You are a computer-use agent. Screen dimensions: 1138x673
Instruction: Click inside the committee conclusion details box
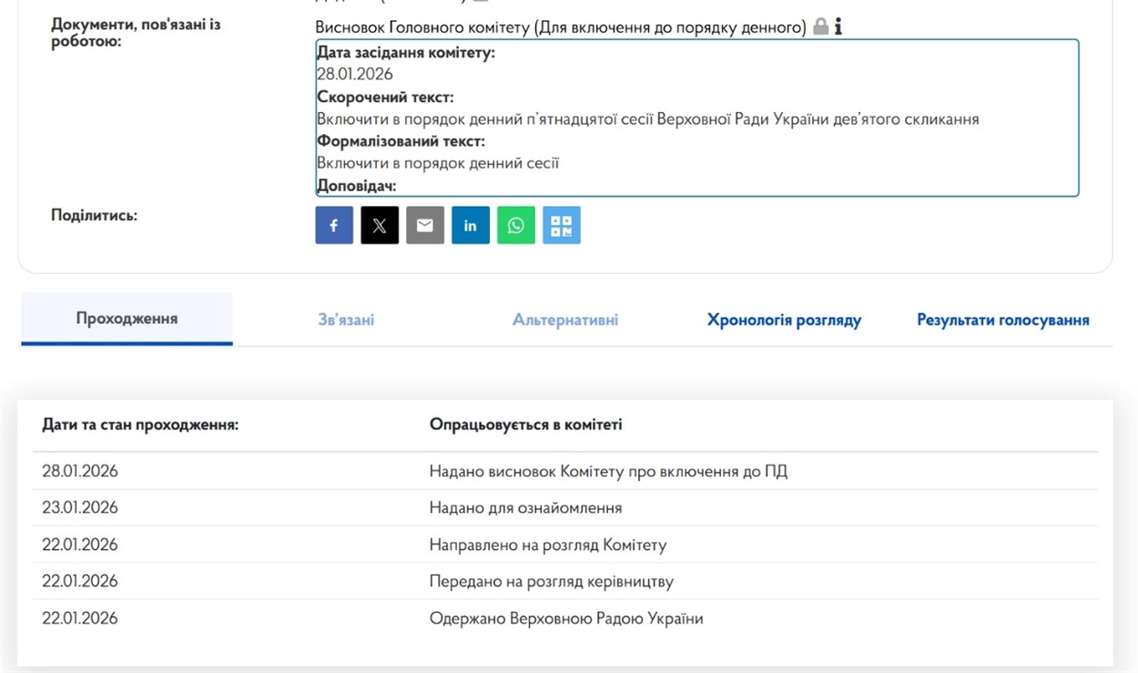click(x=696, y=118)
